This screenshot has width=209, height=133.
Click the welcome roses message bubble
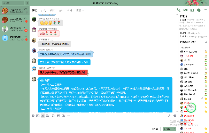pos(49,33)
